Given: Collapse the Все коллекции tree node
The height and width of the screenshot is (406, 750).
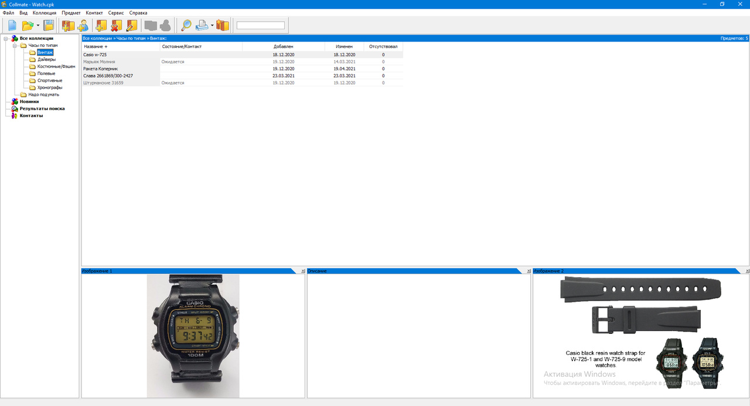Looking at the screenshot, I should point(6,39).
